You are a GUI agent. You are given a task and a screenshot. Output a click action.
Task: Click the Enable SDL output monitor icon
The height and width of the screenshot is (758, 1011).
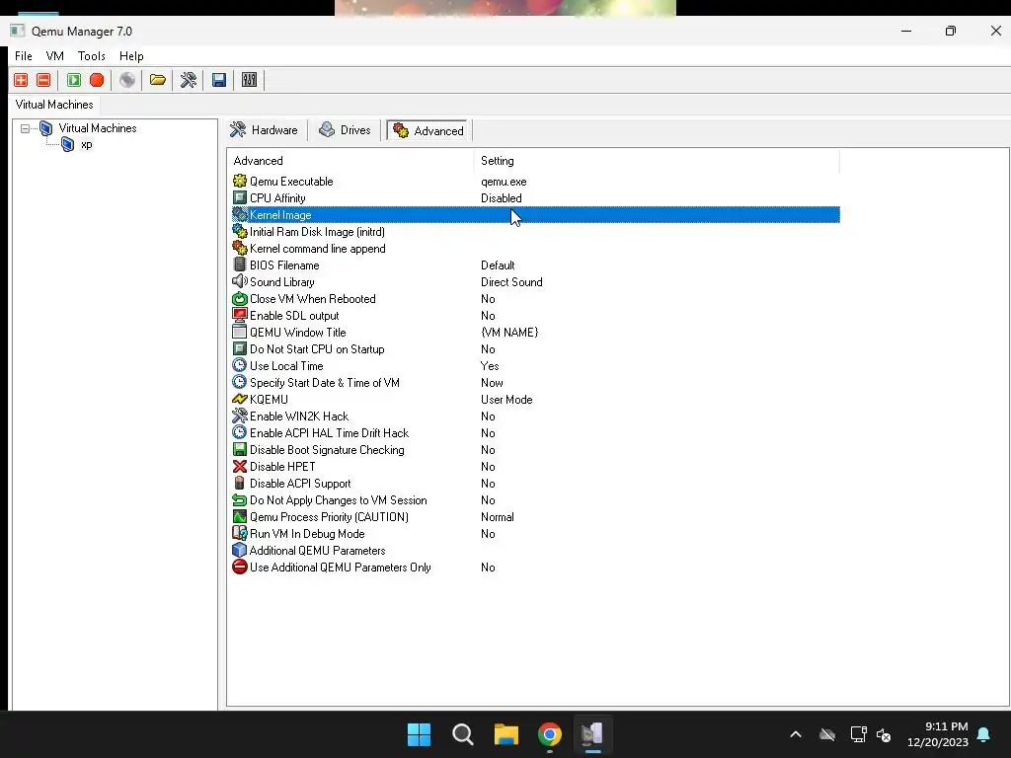(240, 315)
